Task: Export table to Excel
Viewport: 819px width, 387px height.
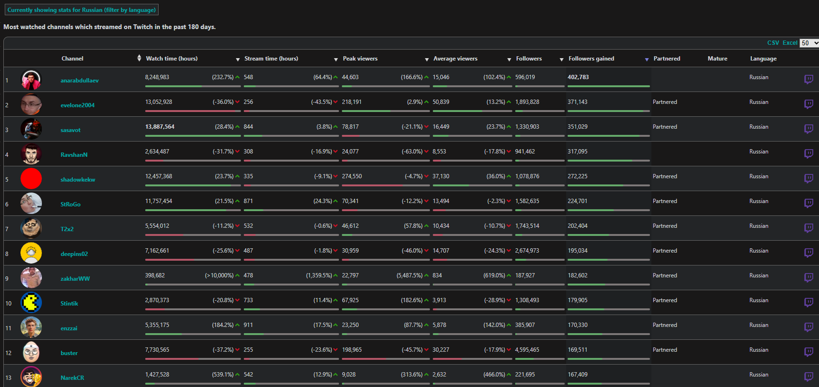Action: (x=790, y=43)
